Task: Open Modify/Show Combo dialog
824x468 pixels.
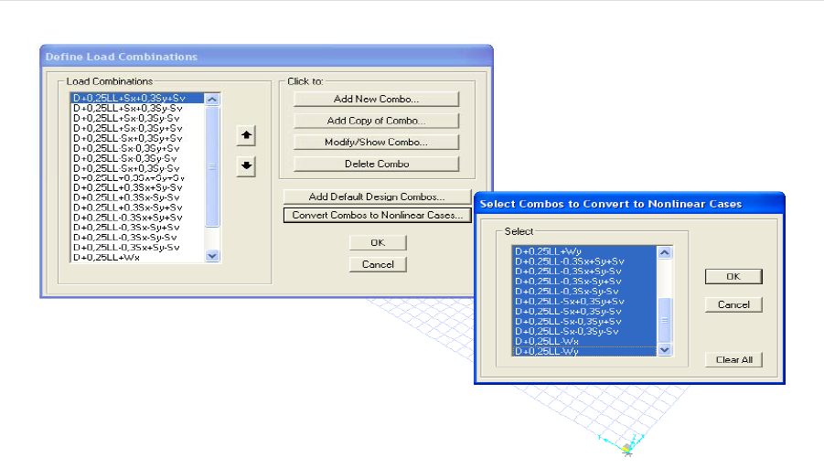Action: click(376, 143)
